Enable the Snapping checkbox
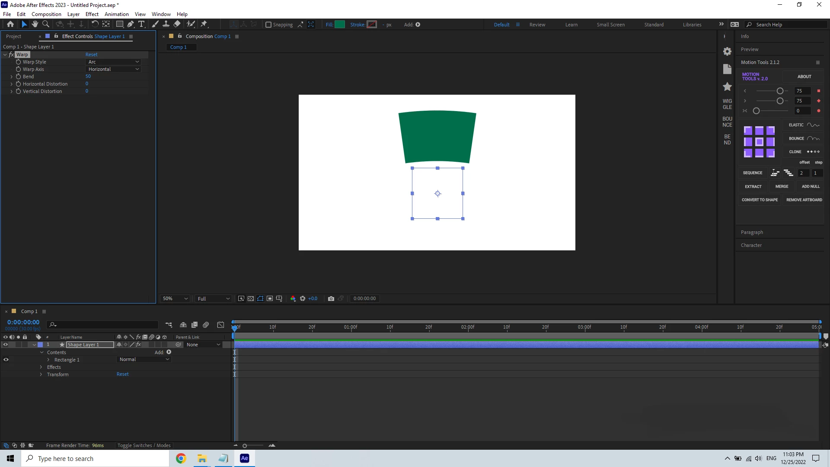The height and width of the screenshot is (467, 830). pyautogui.click(x=268, y=25)
